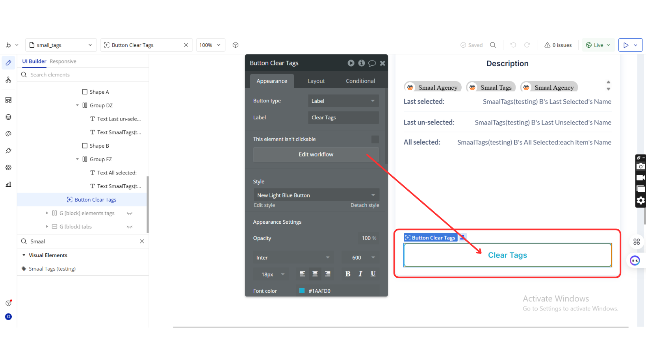Screen dimensions: 646x364
Task: Click the search magnifier in top toolbar
Action: coord(493,45)
